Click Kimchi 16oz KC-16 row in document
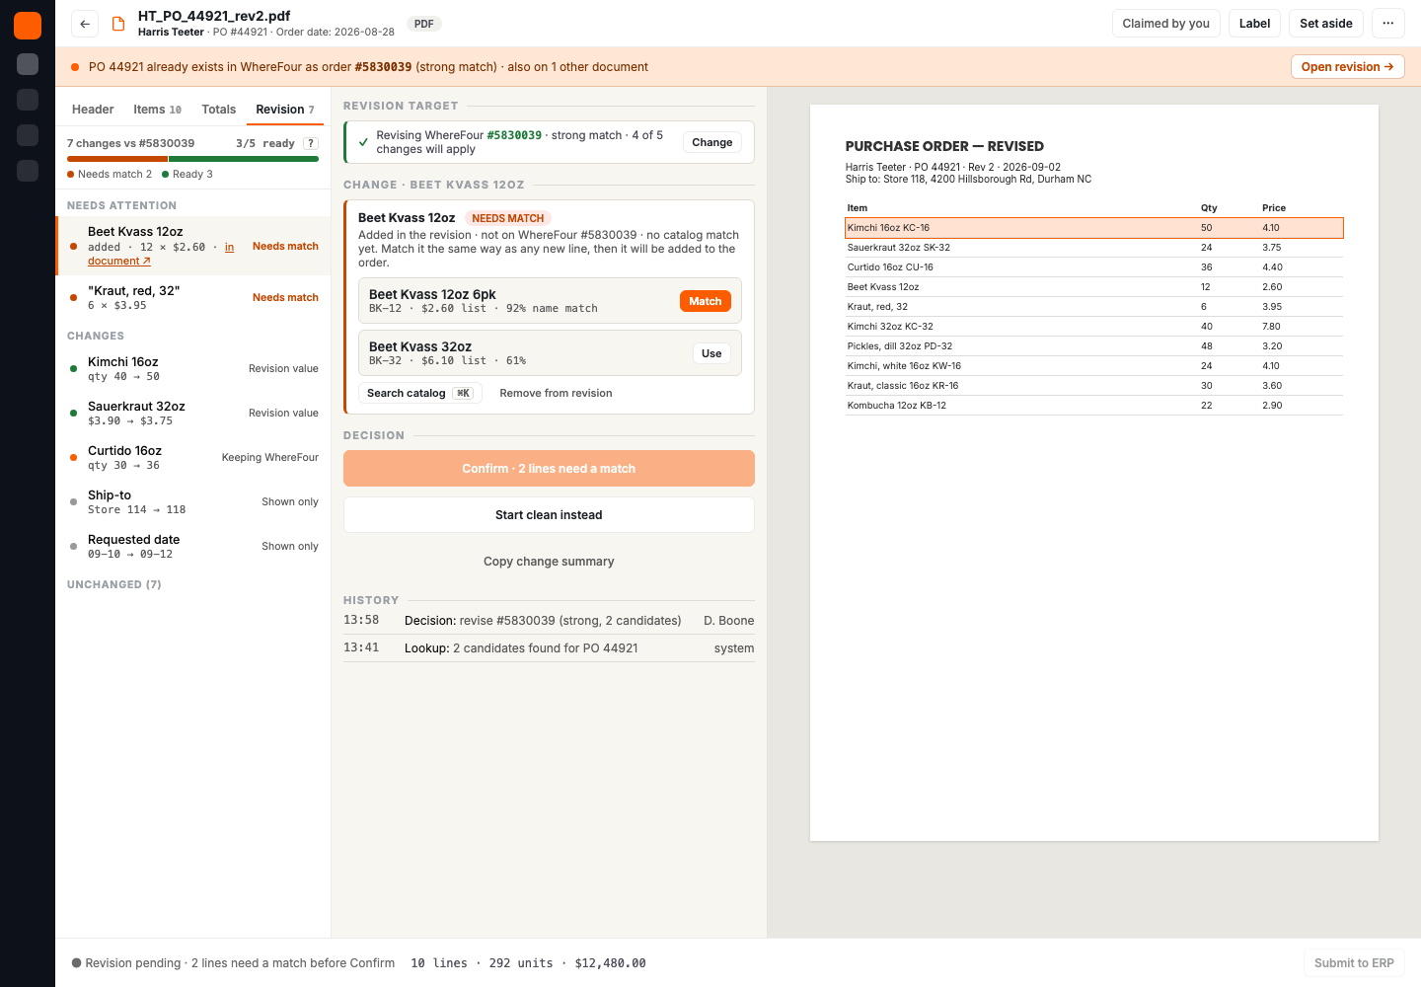 (1094, 228)
